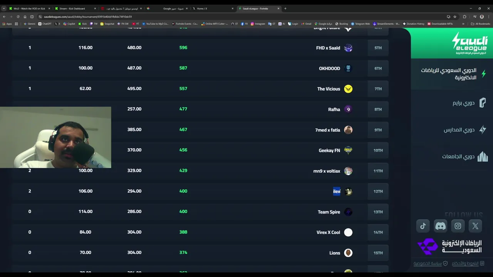Click الرياضات الإلكترونية السعودية federation logo
This screenshot has height=277, width=493.
[450, 247]
